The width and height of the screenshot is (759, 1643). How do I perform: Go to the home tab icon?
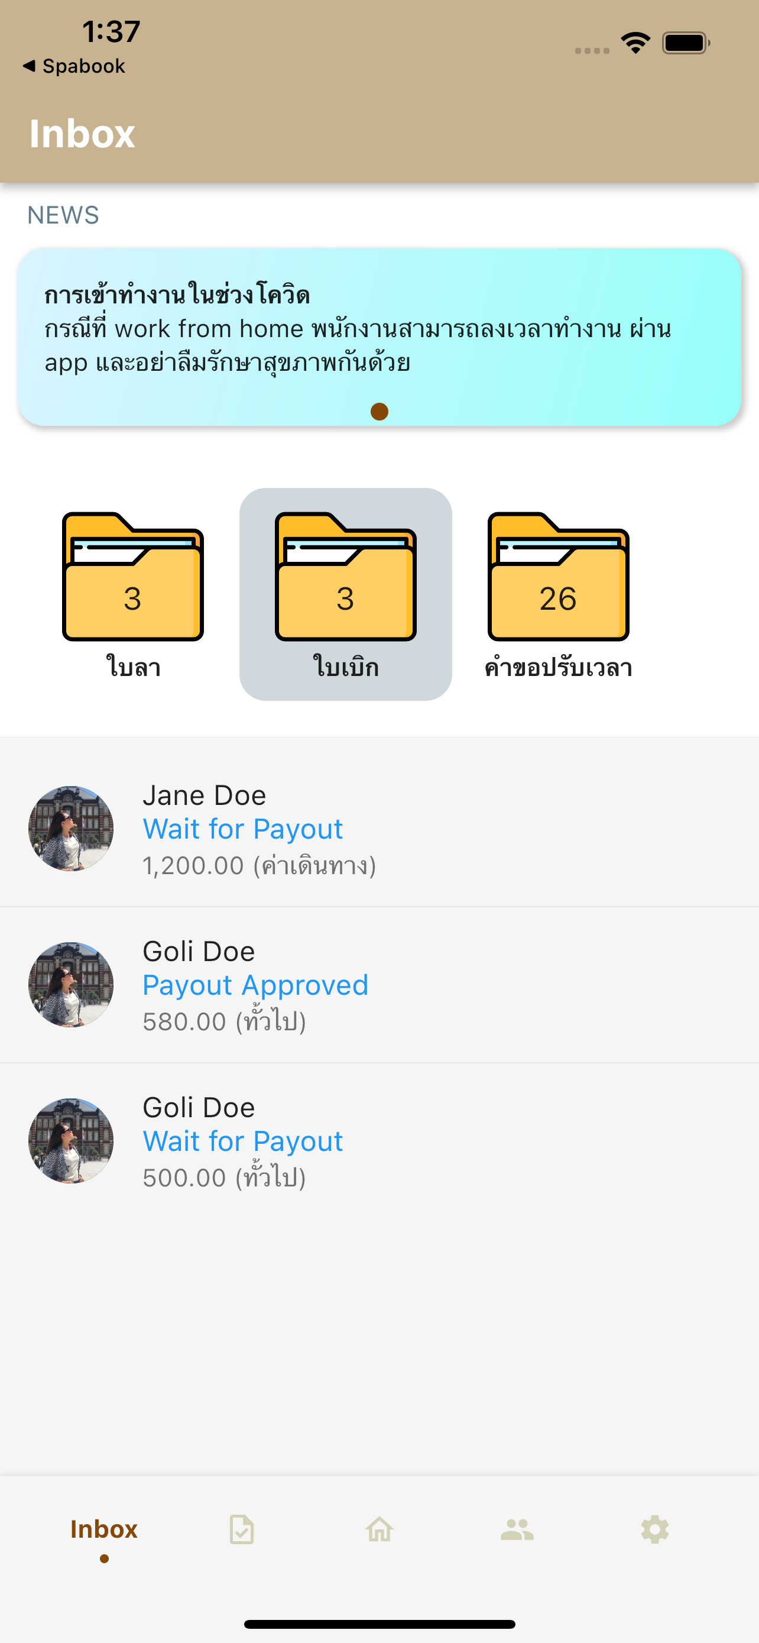379,1529
